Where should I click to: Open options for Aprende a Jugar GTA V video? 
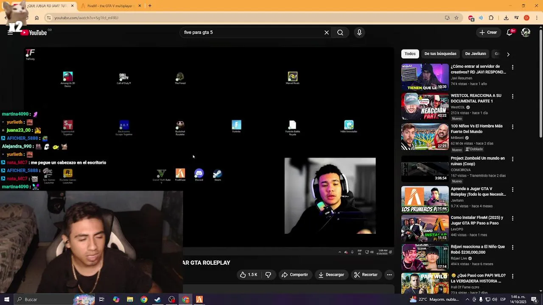click(x=512, y=190)
